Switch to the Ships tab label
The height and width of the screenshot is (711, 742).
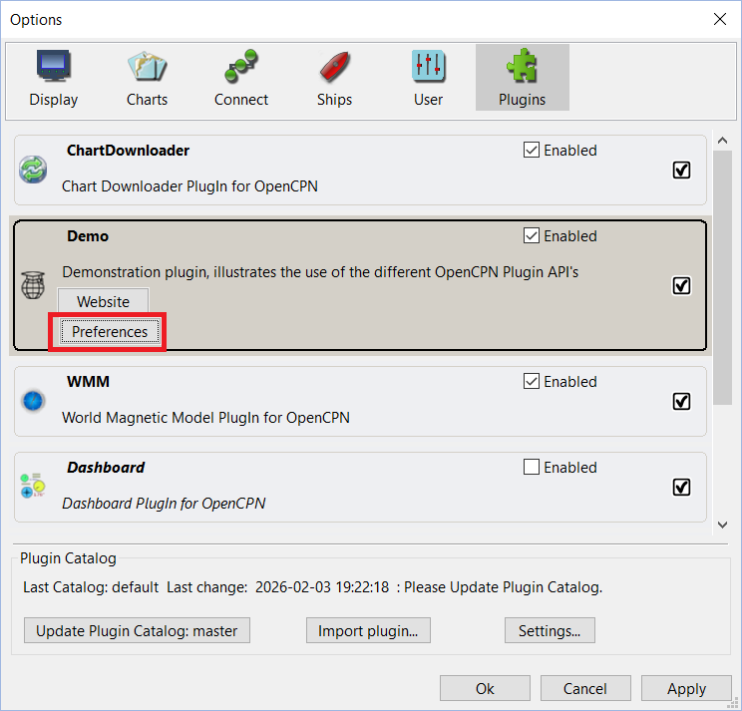334,100
